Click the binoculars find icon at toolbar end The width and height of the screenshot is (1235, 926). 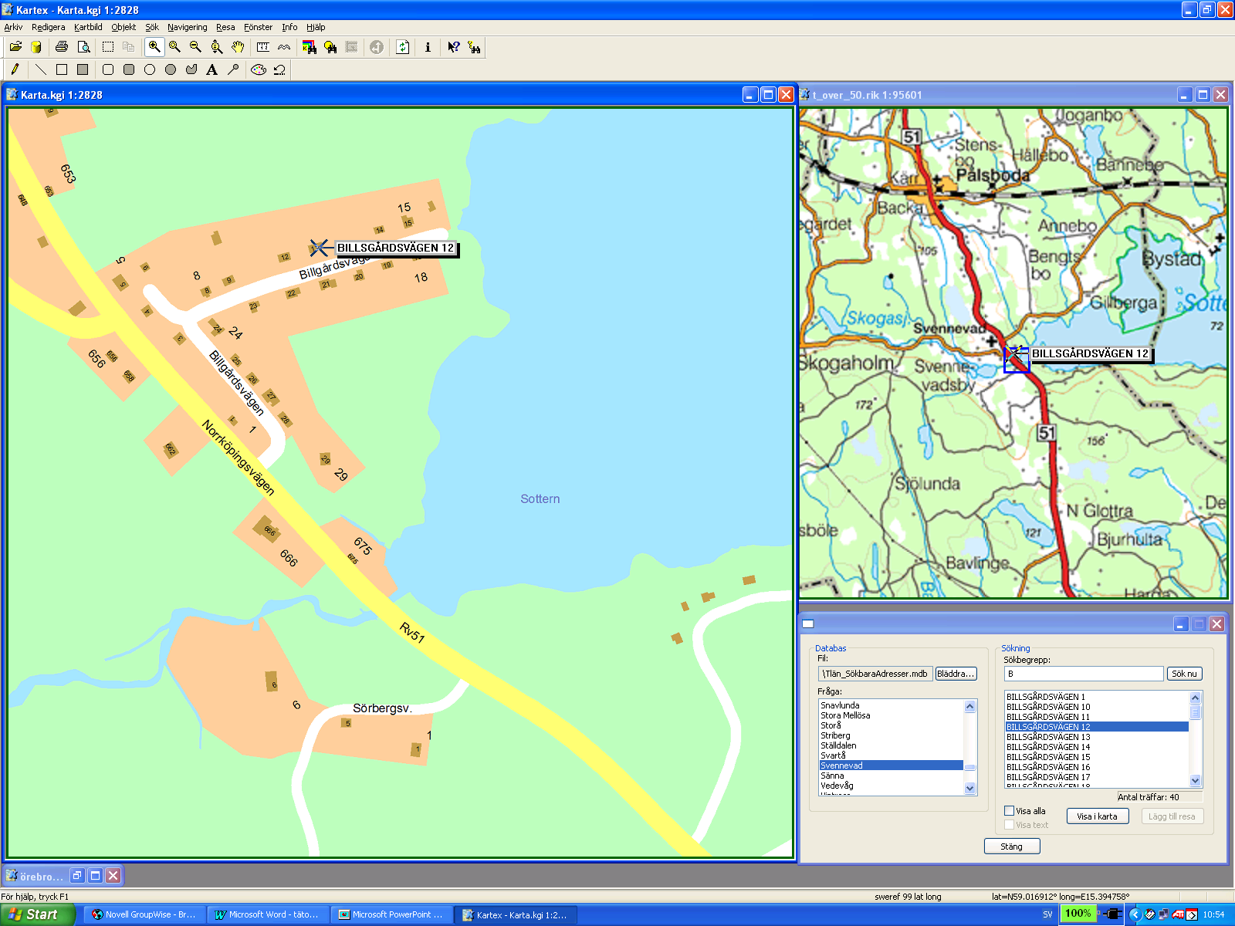coord(474,47)
